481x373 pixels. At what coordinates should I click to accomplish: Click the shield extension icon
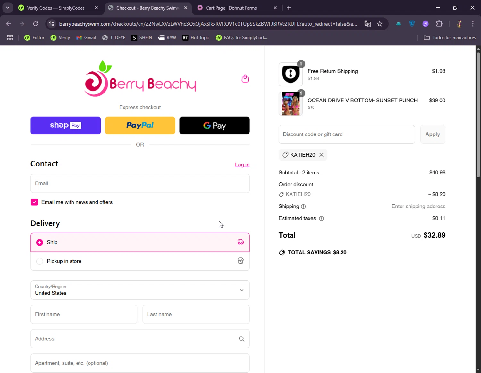412,24
